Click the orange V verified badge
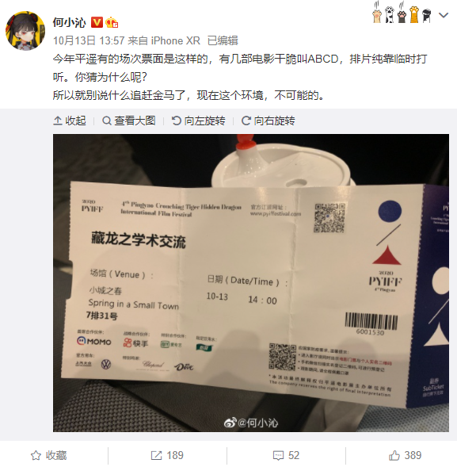Screen dimensions: 457x467 coord(97,23)
